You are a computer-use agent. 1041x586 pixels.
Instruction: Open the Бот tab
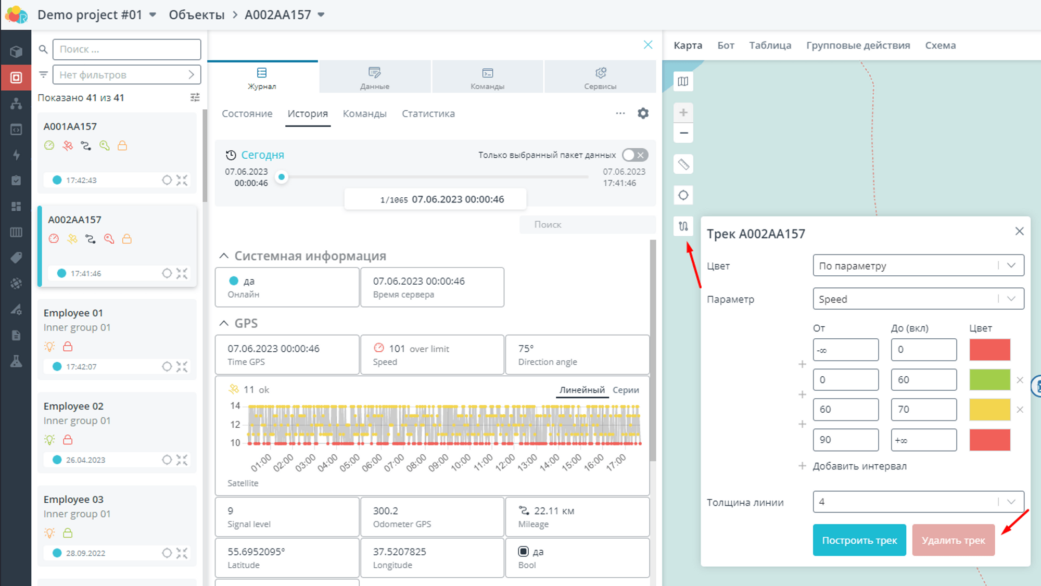(726, 45)
